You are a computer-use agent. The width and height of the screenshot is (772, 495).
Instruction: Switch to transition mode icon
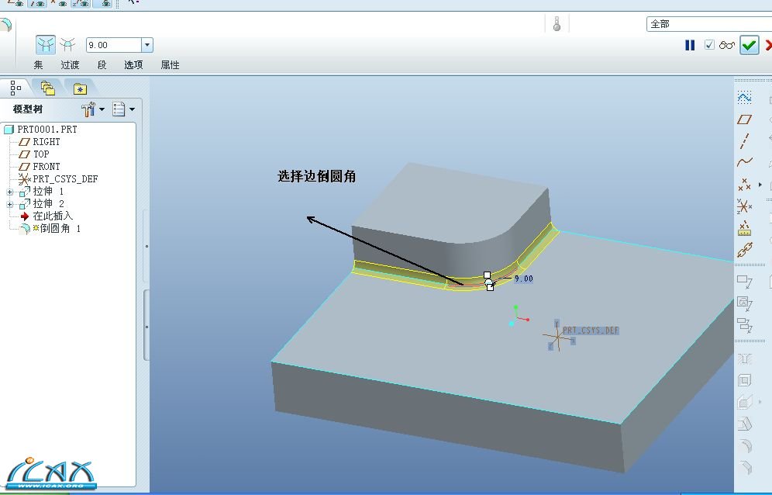[x=69, y=45]
